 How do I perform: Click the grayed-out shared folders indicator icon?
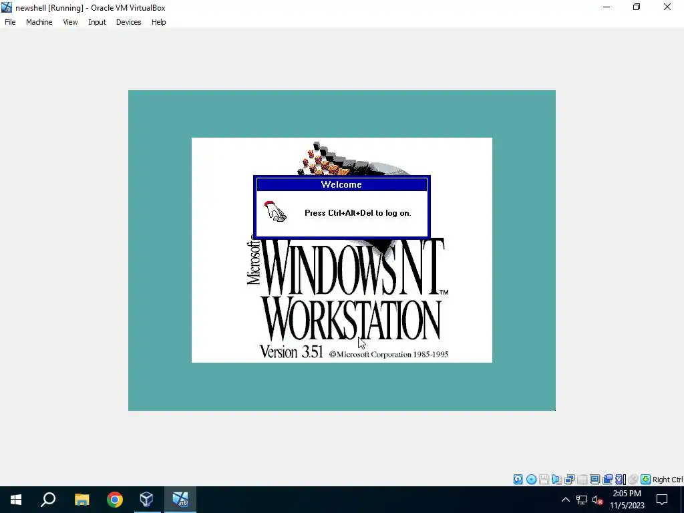click(582, 480)
